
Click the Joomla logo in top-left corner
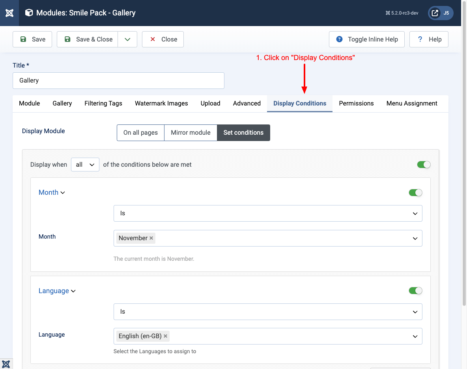pyautogui.click(x=9, y=13)
